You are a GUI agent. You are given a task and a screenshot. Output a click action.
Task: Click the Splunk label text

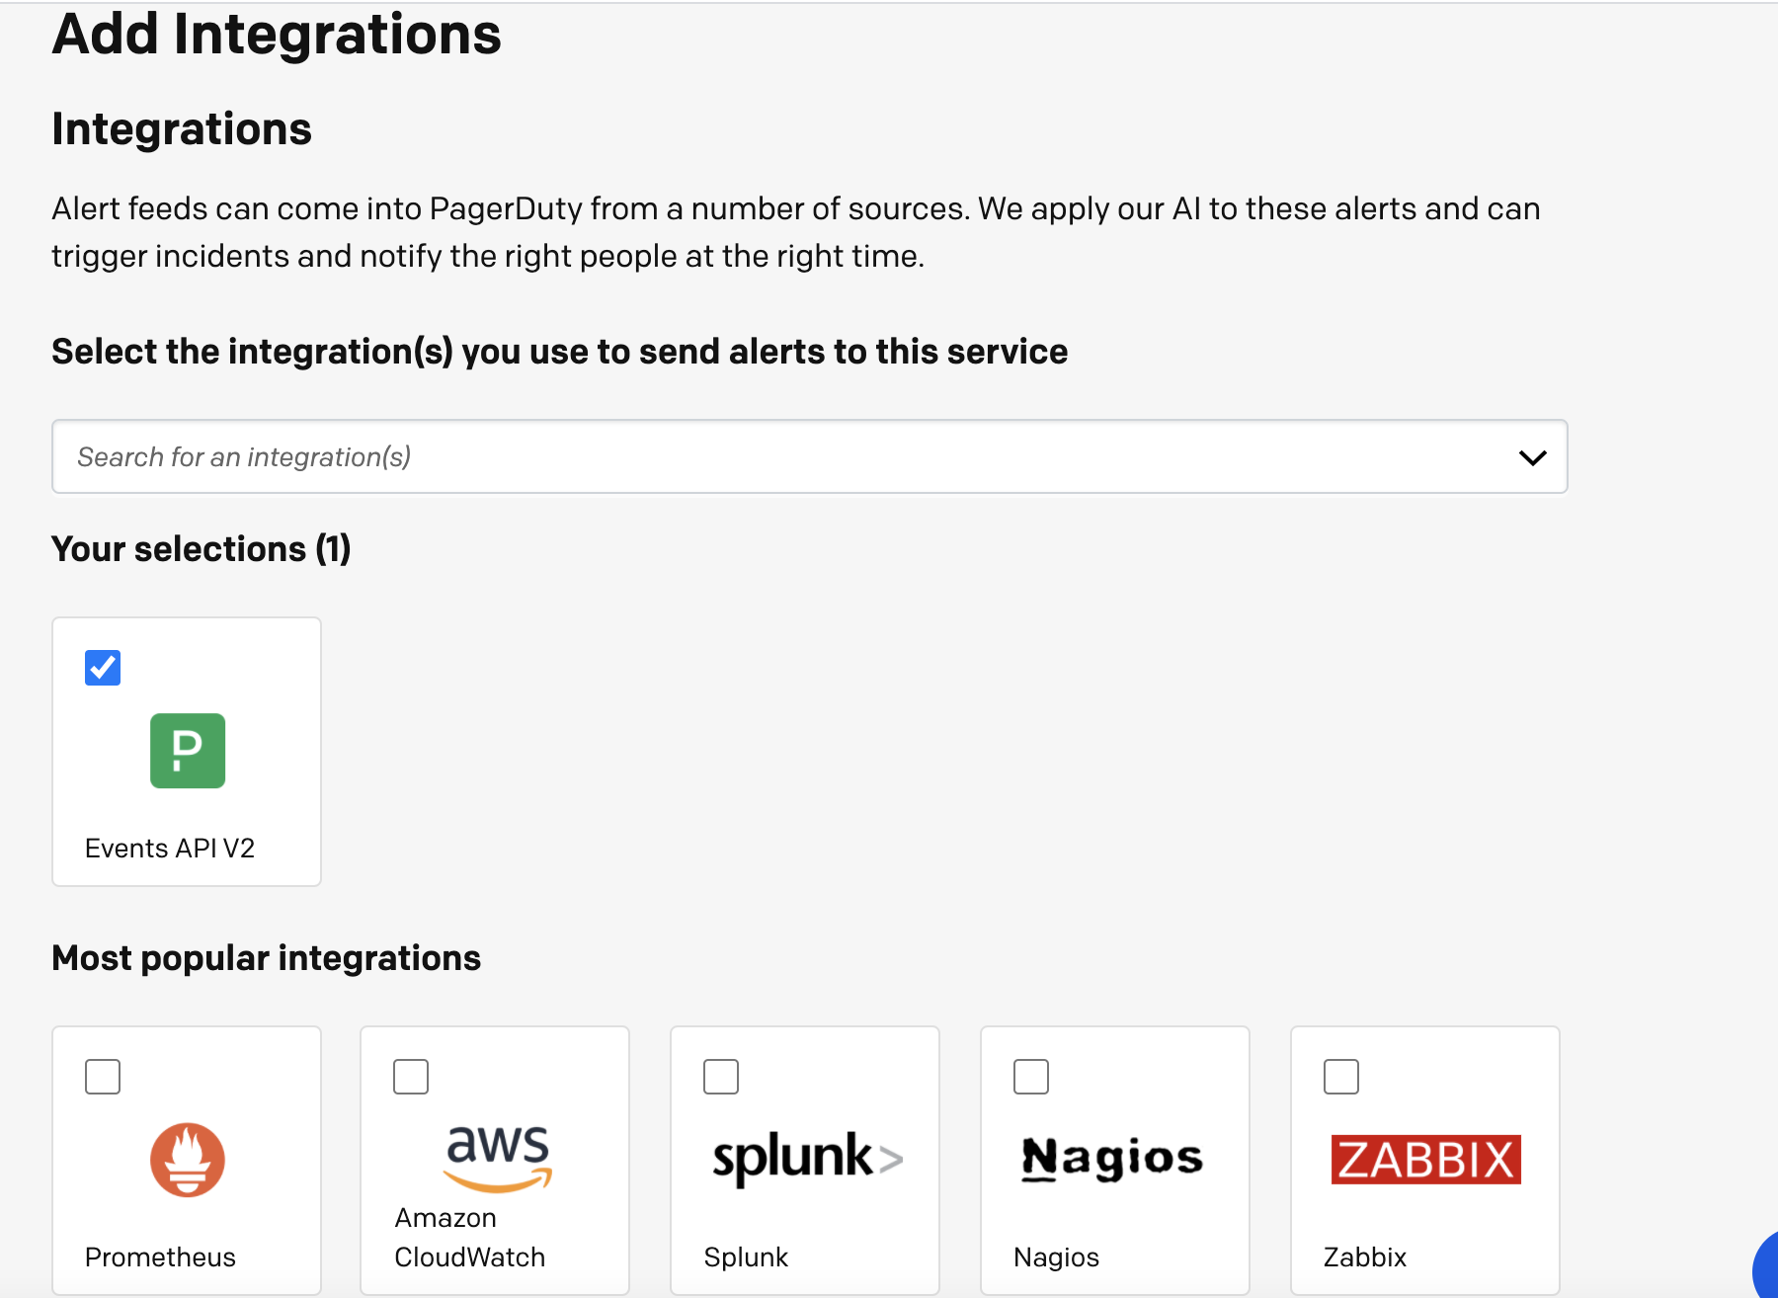746,1257
